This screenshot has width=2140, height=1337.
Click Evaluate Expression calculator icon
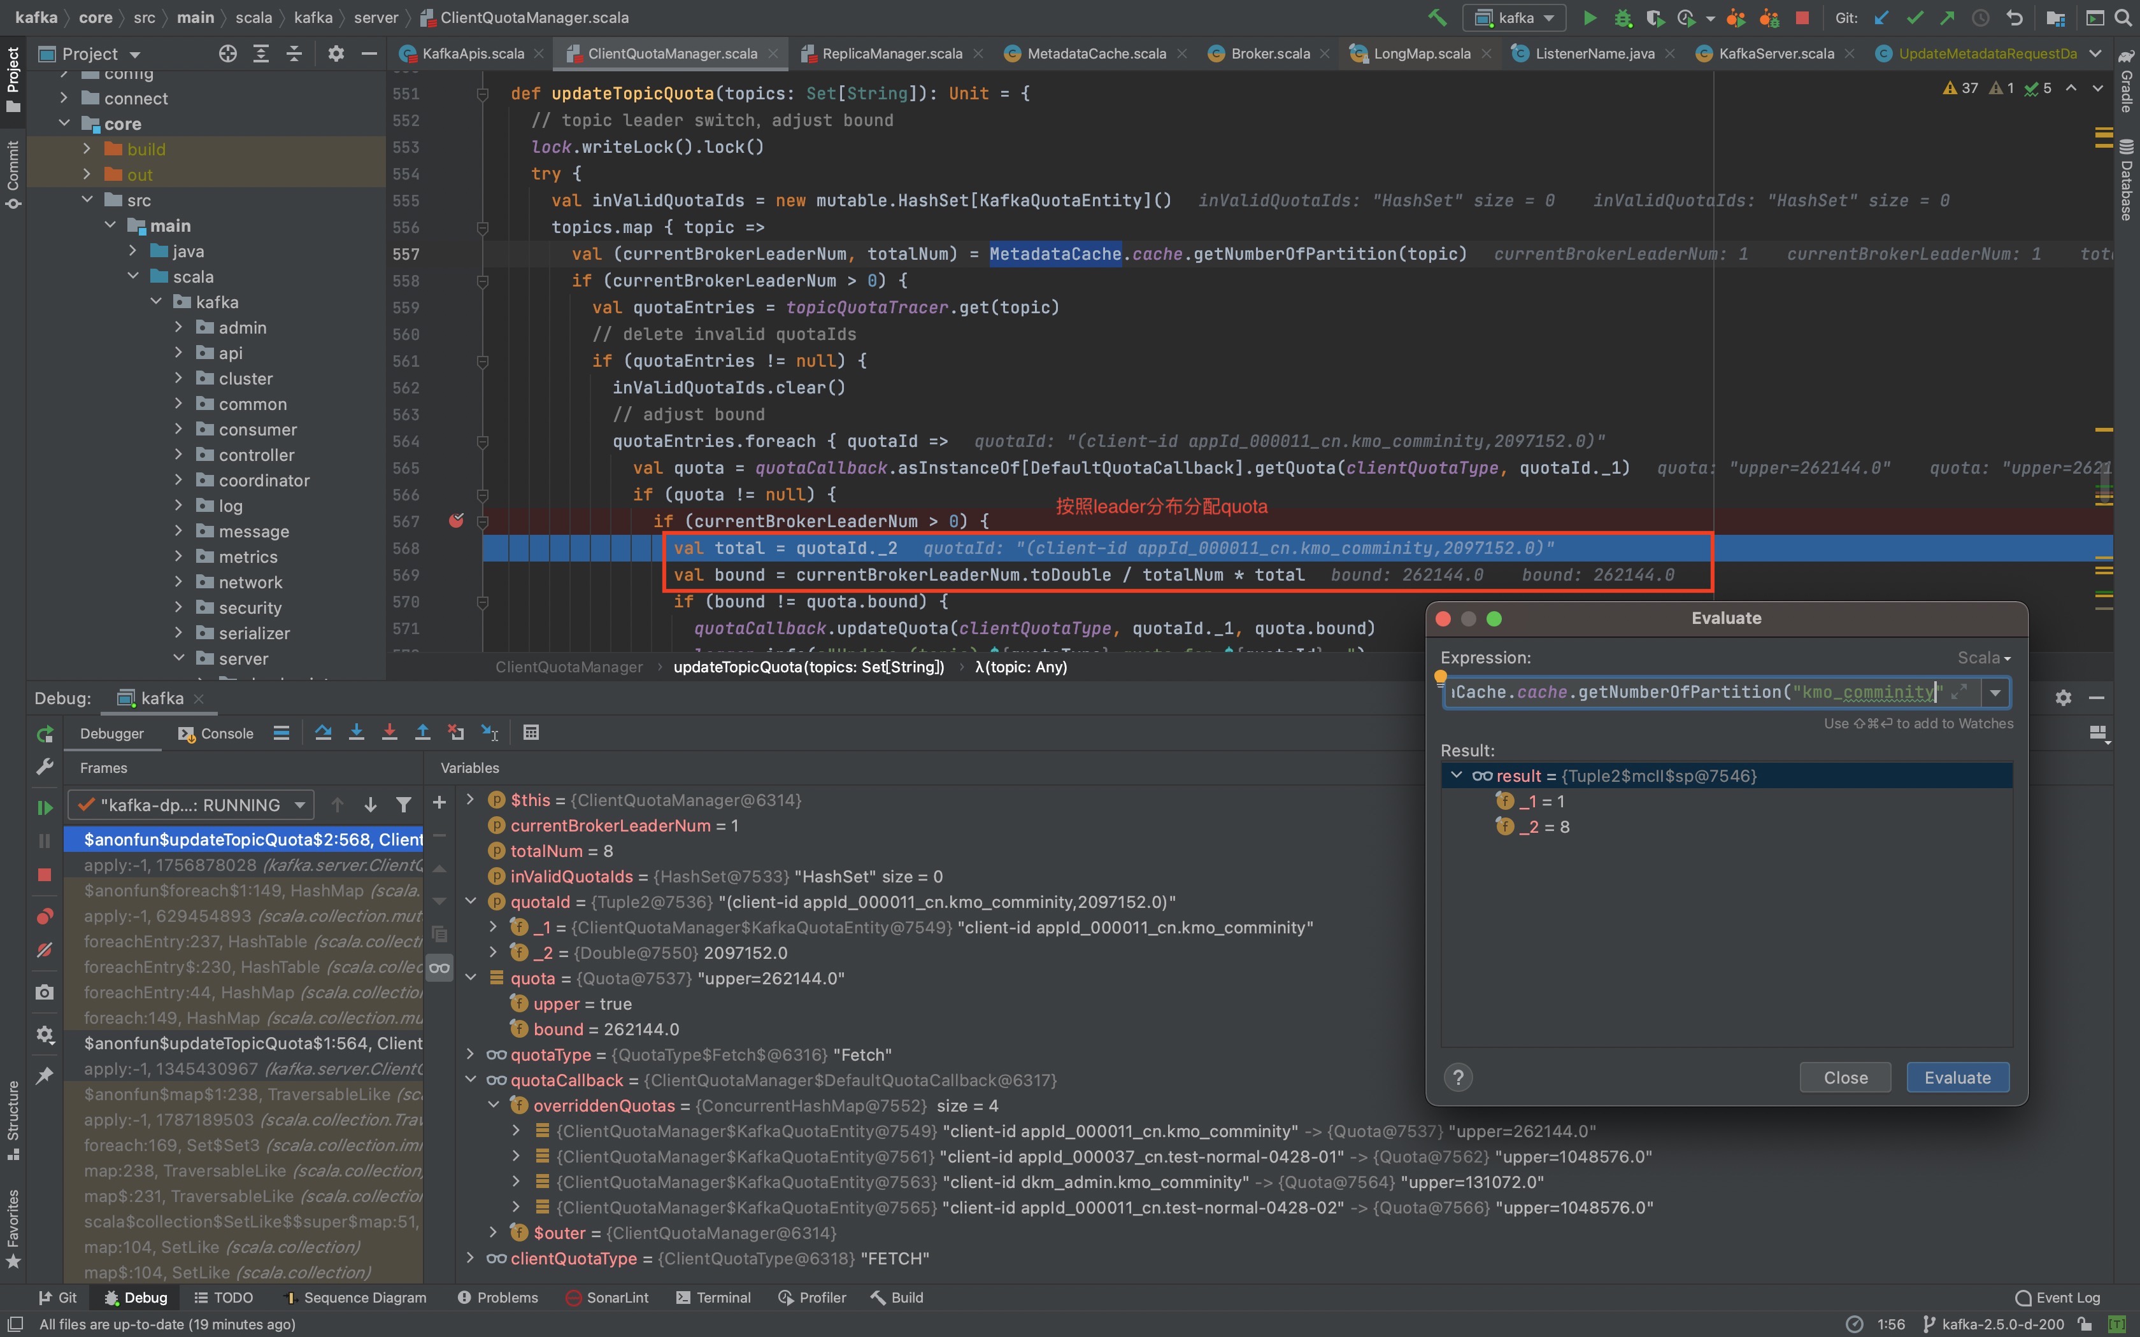pyautogui.click(x=531, y=732)
